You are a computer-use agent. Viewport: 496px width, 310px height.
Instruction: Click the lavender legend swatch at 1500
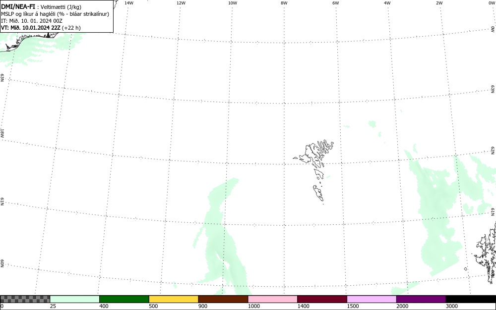coord(372,299)
